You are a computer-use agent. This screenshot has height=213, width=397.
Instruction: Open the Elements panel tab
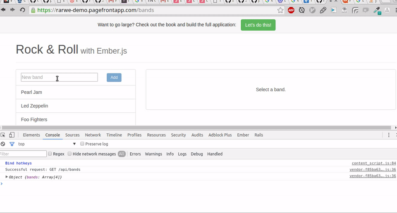(x=31, y=135)
